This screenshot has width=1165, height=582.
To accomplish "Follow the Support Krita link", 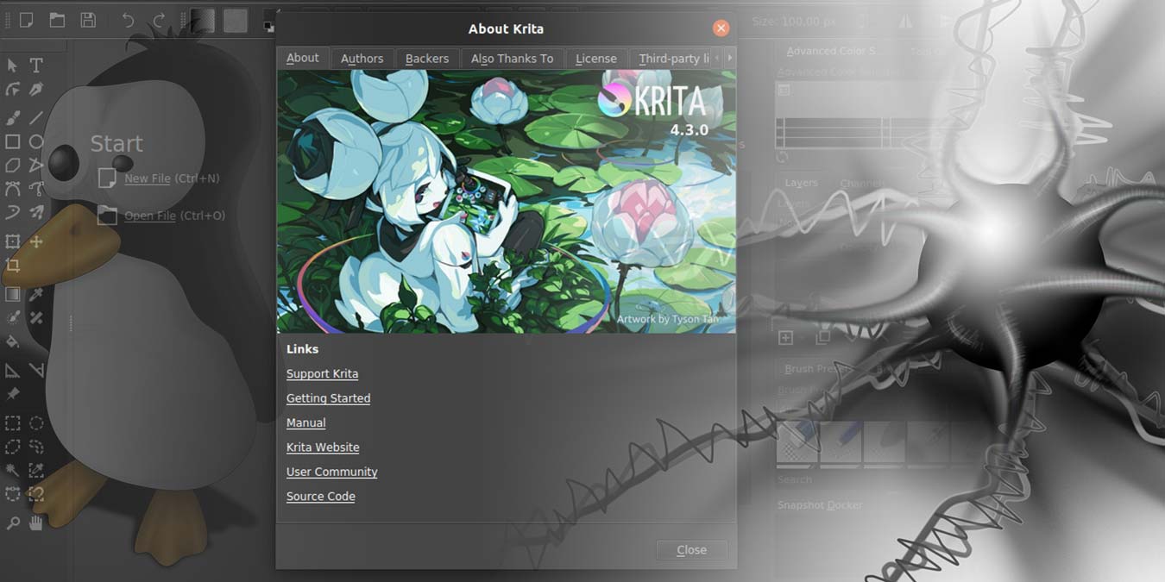I will coord(322,373).
